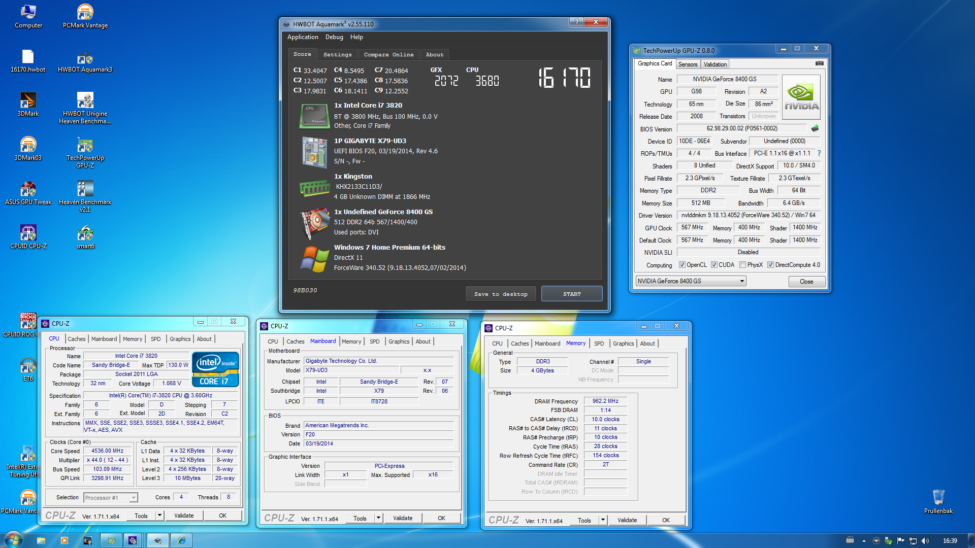The height and width of the screenshot is (548, 975).
Task: Open Heaven Benchmark v2.1 shortcut
Action: pyautogui.click(x=85, y=196)
